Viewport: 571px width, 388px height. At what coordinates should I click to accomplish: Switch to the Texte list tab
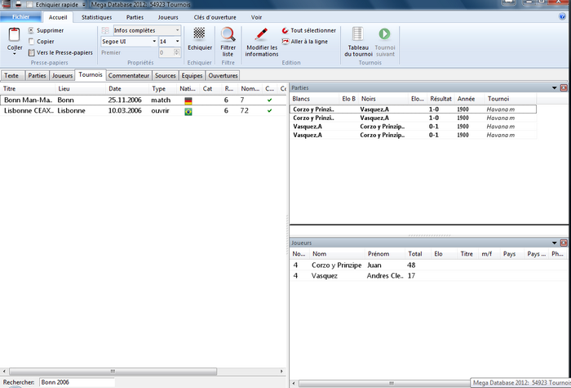(13, 75)
